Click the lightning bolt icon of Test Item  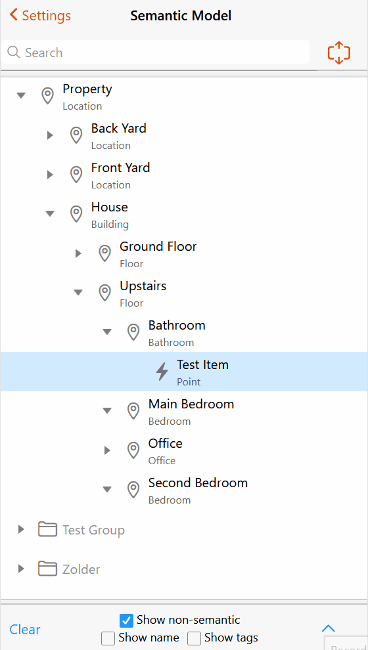coord(162,372)
